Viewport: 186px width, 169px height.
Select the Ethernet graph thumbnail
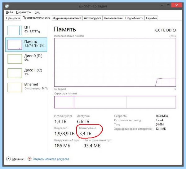point(15,87)
